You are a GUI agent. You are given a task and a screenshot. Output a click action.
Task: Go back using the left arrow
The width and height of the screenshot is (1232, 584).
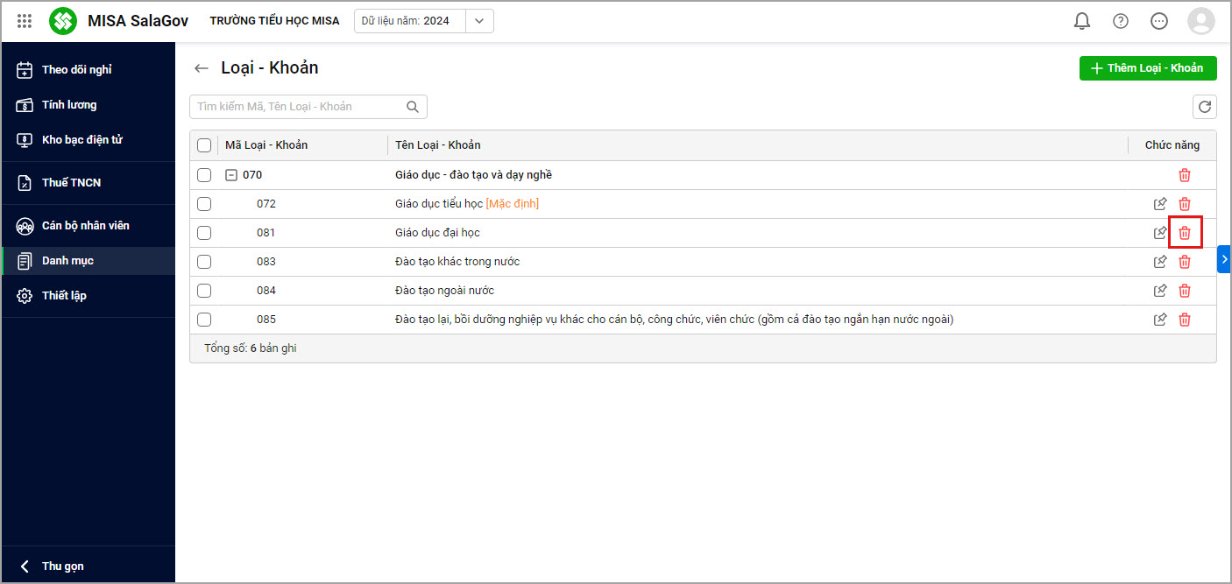pyautogui.click(x=202, y=68)
